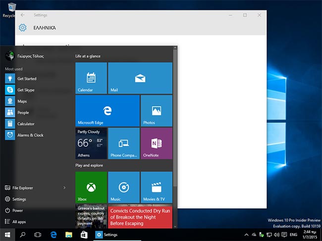Launch the OneNote tile
The image size is (322, 241).
(157, 143)
